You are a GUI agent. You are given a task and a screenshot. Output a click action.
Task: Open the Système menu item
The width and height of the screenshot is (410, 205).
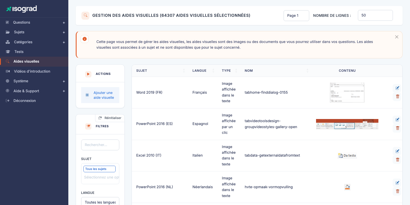21,81
